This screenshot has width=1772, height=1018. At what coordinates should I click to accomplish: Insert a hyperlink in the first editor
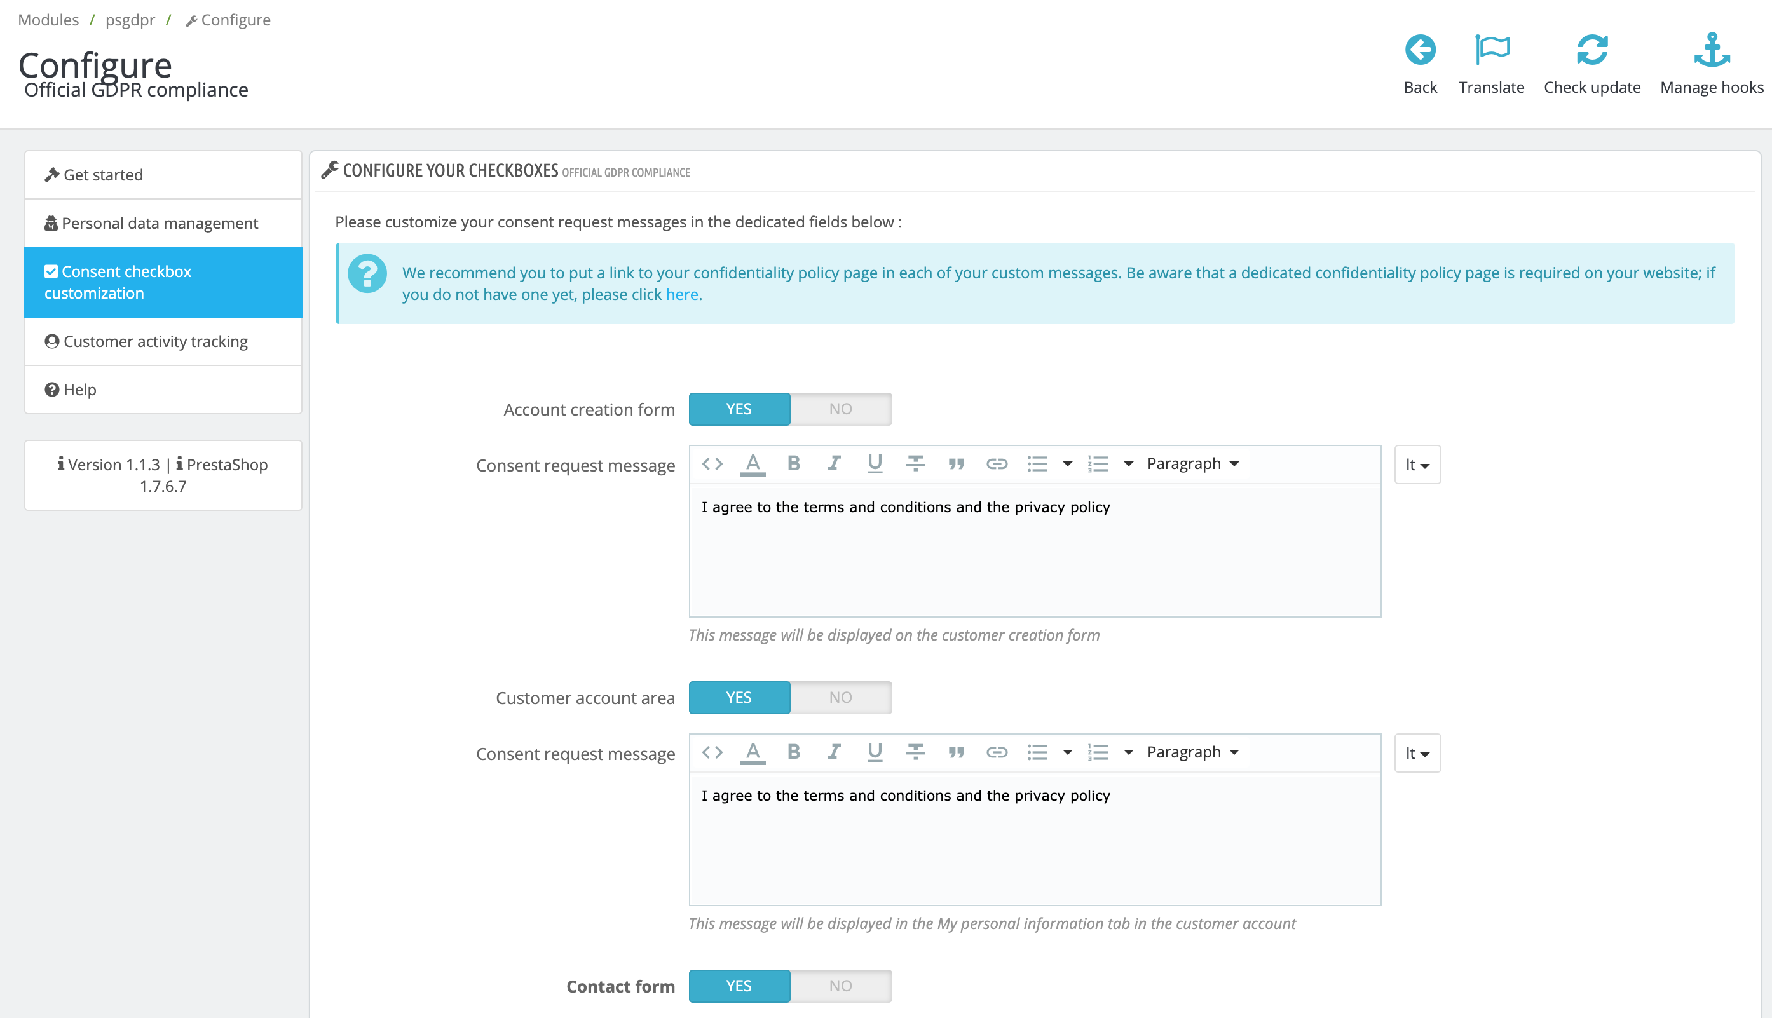point(997,463)
